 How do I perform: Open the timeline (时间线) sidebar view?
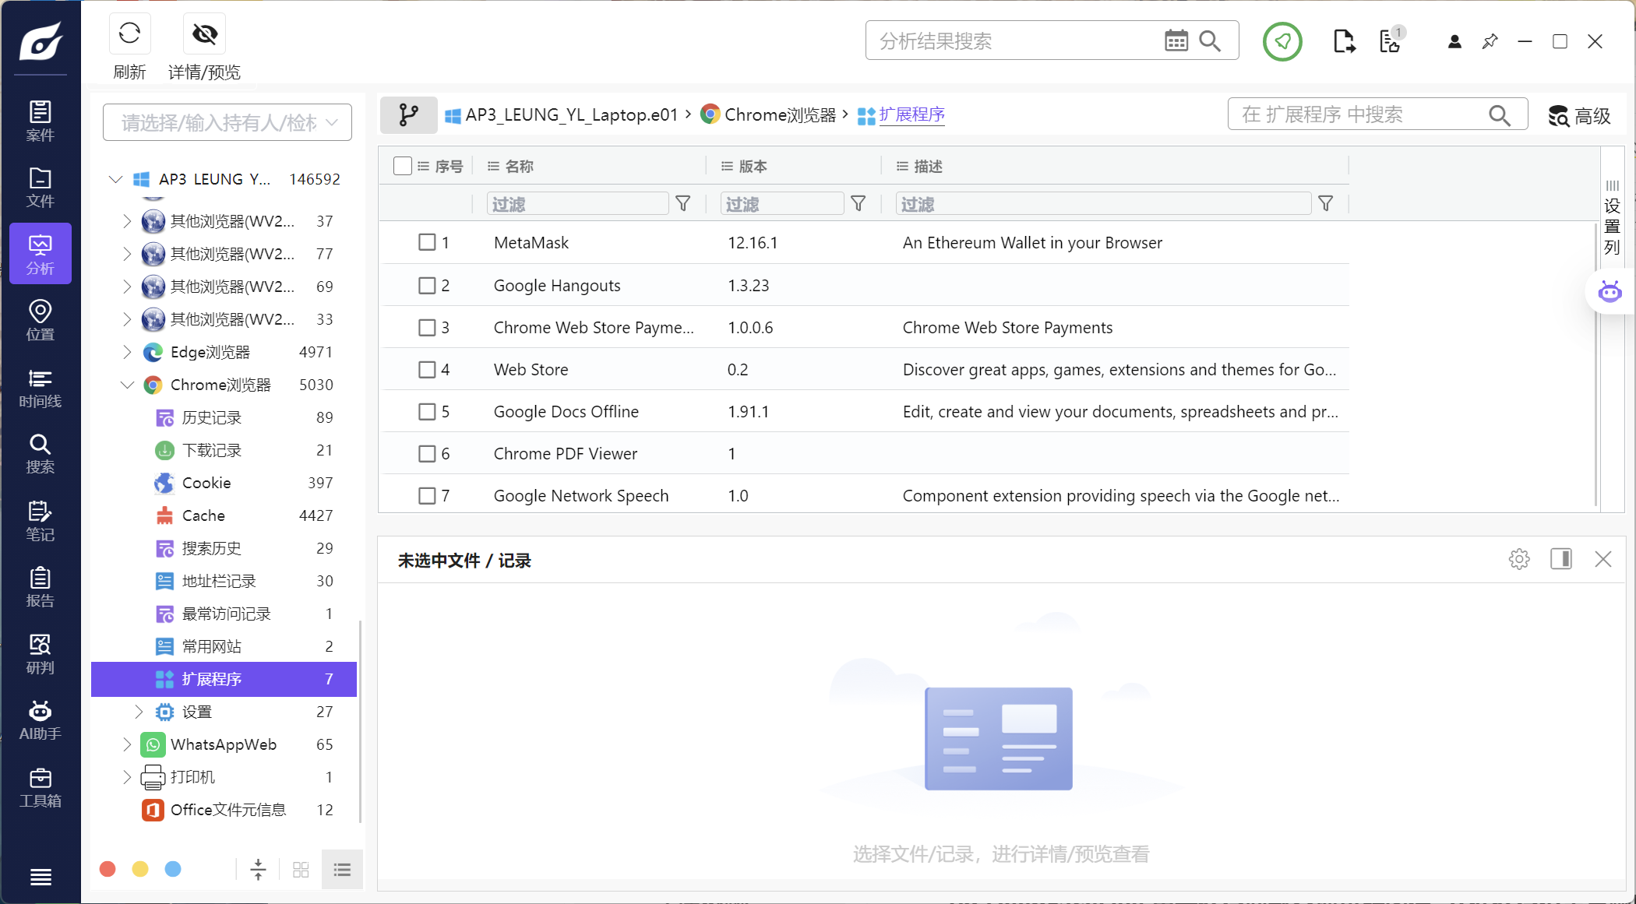pos(40,388)
